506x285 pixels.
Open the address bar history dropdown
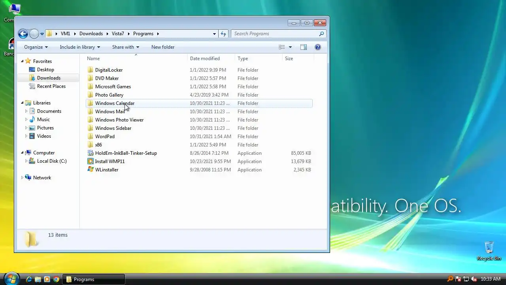(214, 34)
